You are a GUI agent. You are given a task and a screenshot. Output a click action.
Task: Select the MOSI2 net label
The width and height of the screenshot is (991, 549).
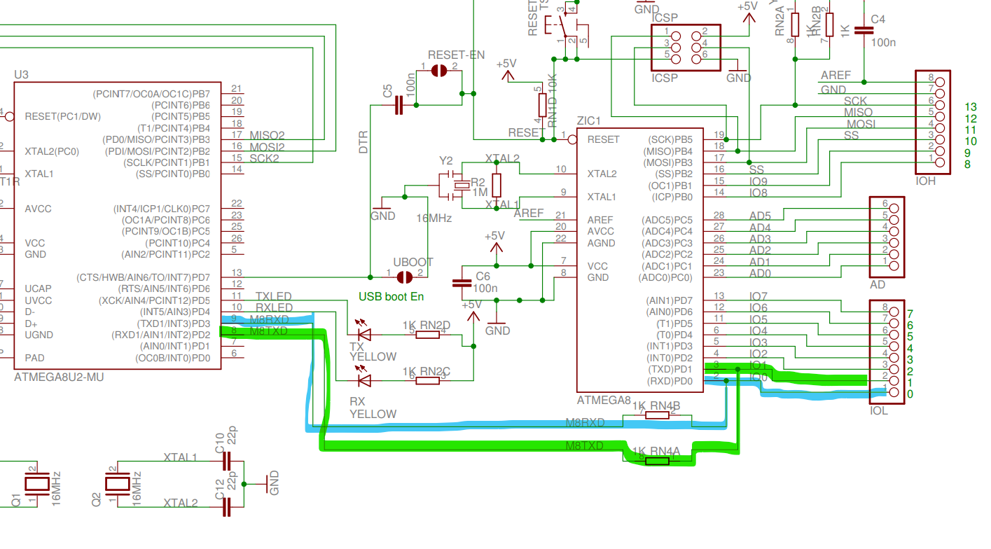click(267, 147)
